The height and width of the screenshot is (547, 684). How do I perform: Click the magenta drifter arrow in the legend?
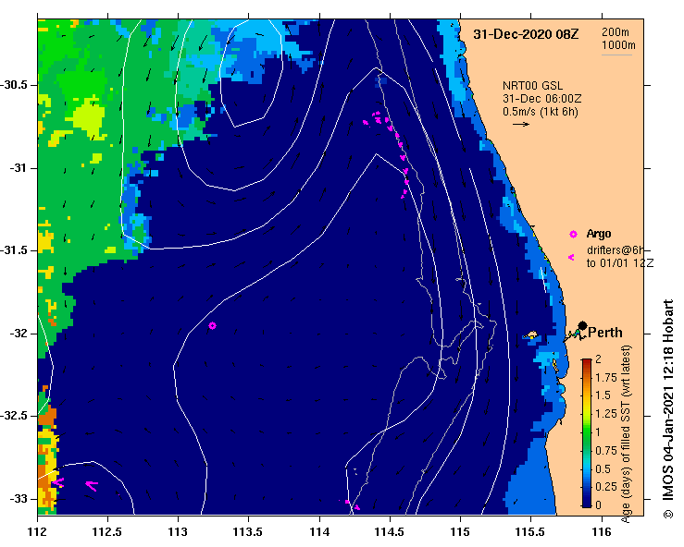[571, 258]
